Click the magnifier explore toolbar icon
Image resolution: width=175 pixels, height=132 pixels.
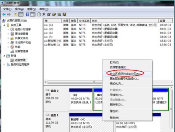pyautogui.click(x=59, y=14)
